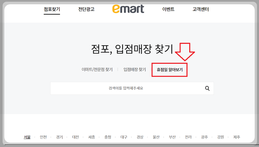The width and height of the screenshot is (259, 147).
Task: Select the 이마트/전문점 찾기 tab
Action: pos(97,70)
